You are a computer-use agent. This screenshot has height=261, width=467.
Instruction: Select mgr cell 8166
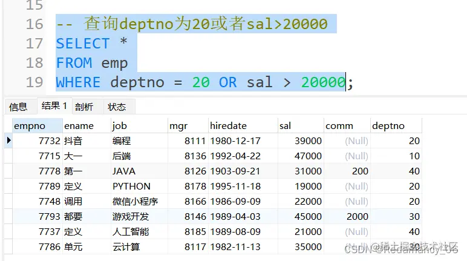tap(188, 202)
